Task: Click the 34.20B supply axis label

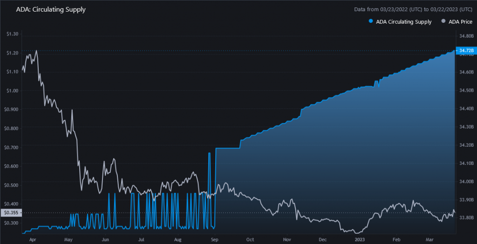Action: pyautogui.click(x=466, y=145)
